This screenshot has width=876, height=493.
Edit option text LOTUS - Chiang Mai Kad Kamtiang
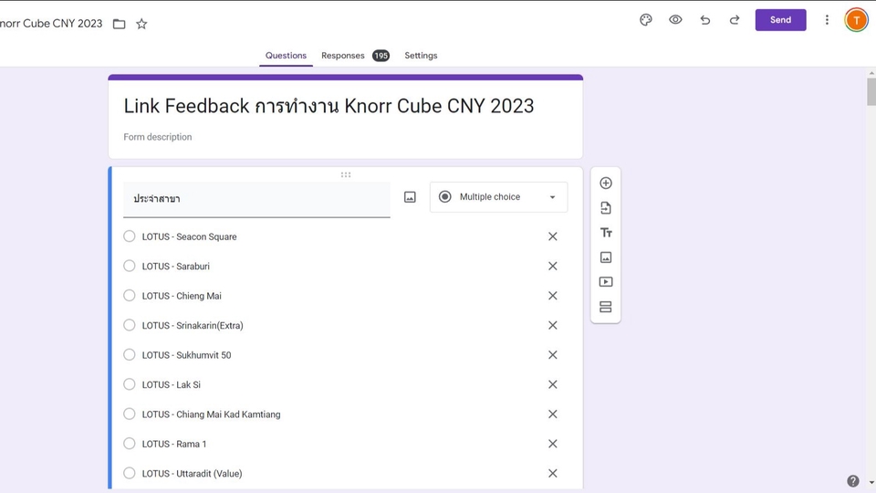pyautogui.click(x=211, y=414)
